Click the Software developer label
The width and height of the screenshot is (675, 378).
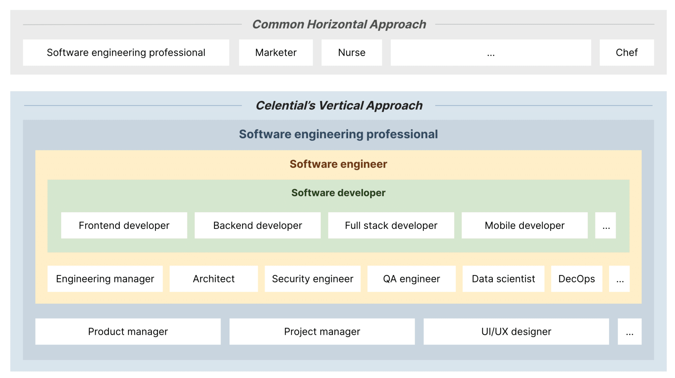tap(338, 193)
